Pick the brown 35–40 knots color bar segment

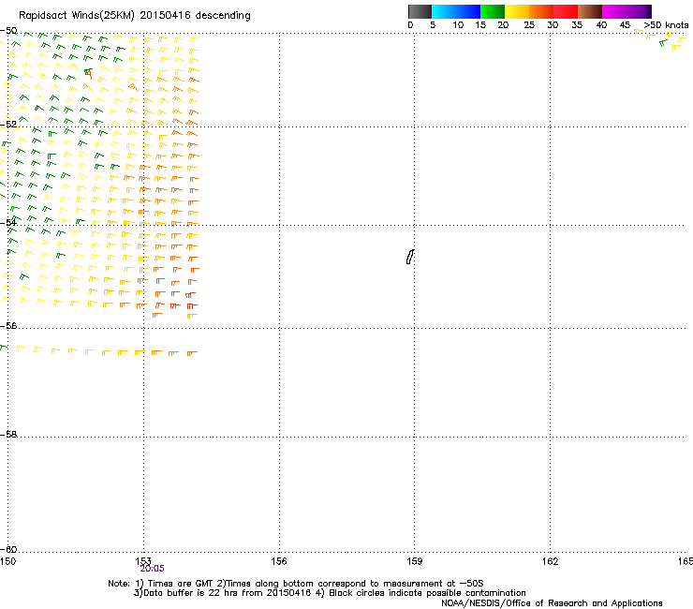coord(590,11)
